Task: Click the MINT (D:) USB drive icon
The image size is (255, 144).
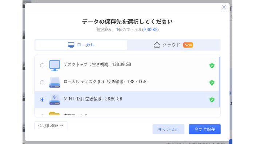Action: 55,99
